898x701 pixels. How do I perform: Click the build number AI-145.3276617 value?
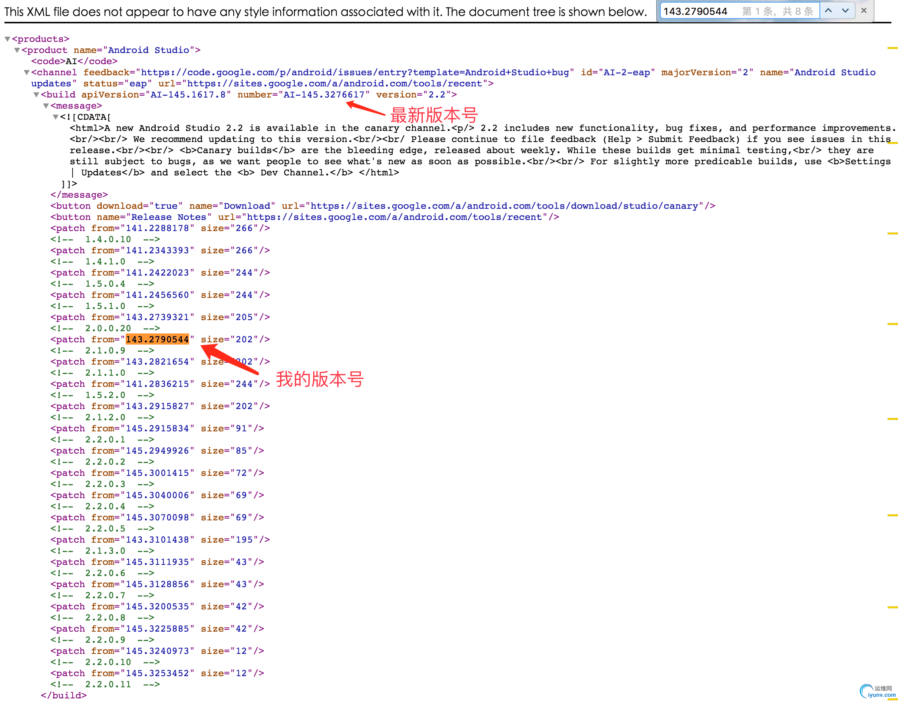(324, 95)
